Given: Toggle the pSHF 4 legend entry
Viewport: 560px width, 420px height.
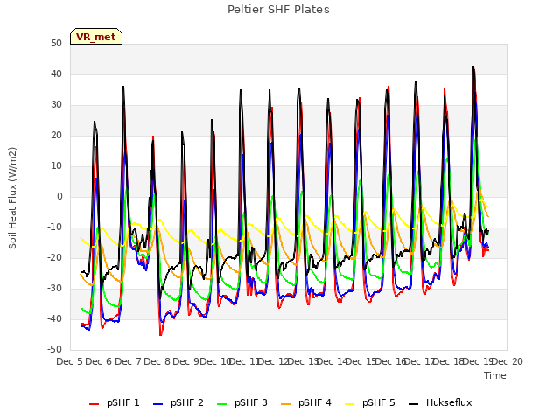Looking at the screenshot, I should pyautogui.click(x=306, y=402).
